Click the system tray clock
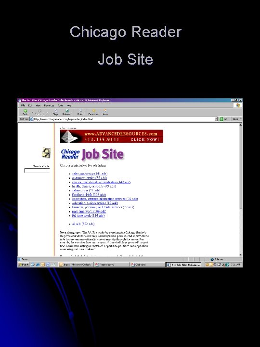This screenshot has height=347, width=260. 235,265
